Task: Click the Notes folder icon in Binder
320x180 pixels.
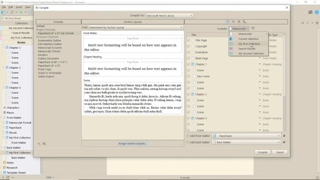Action: [4, 162]
